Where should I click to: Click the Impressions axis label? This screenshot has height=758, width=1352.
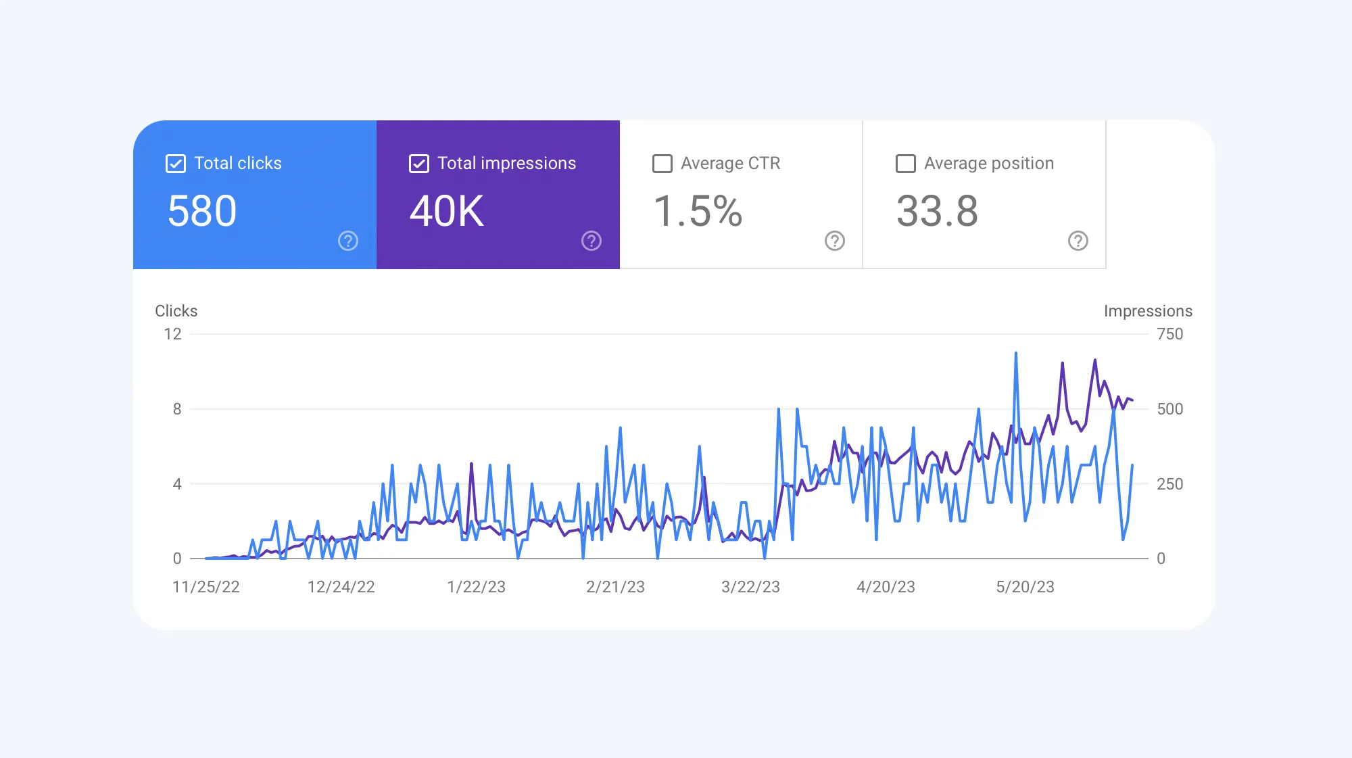pyautogui.click(x=1148, y=311)
